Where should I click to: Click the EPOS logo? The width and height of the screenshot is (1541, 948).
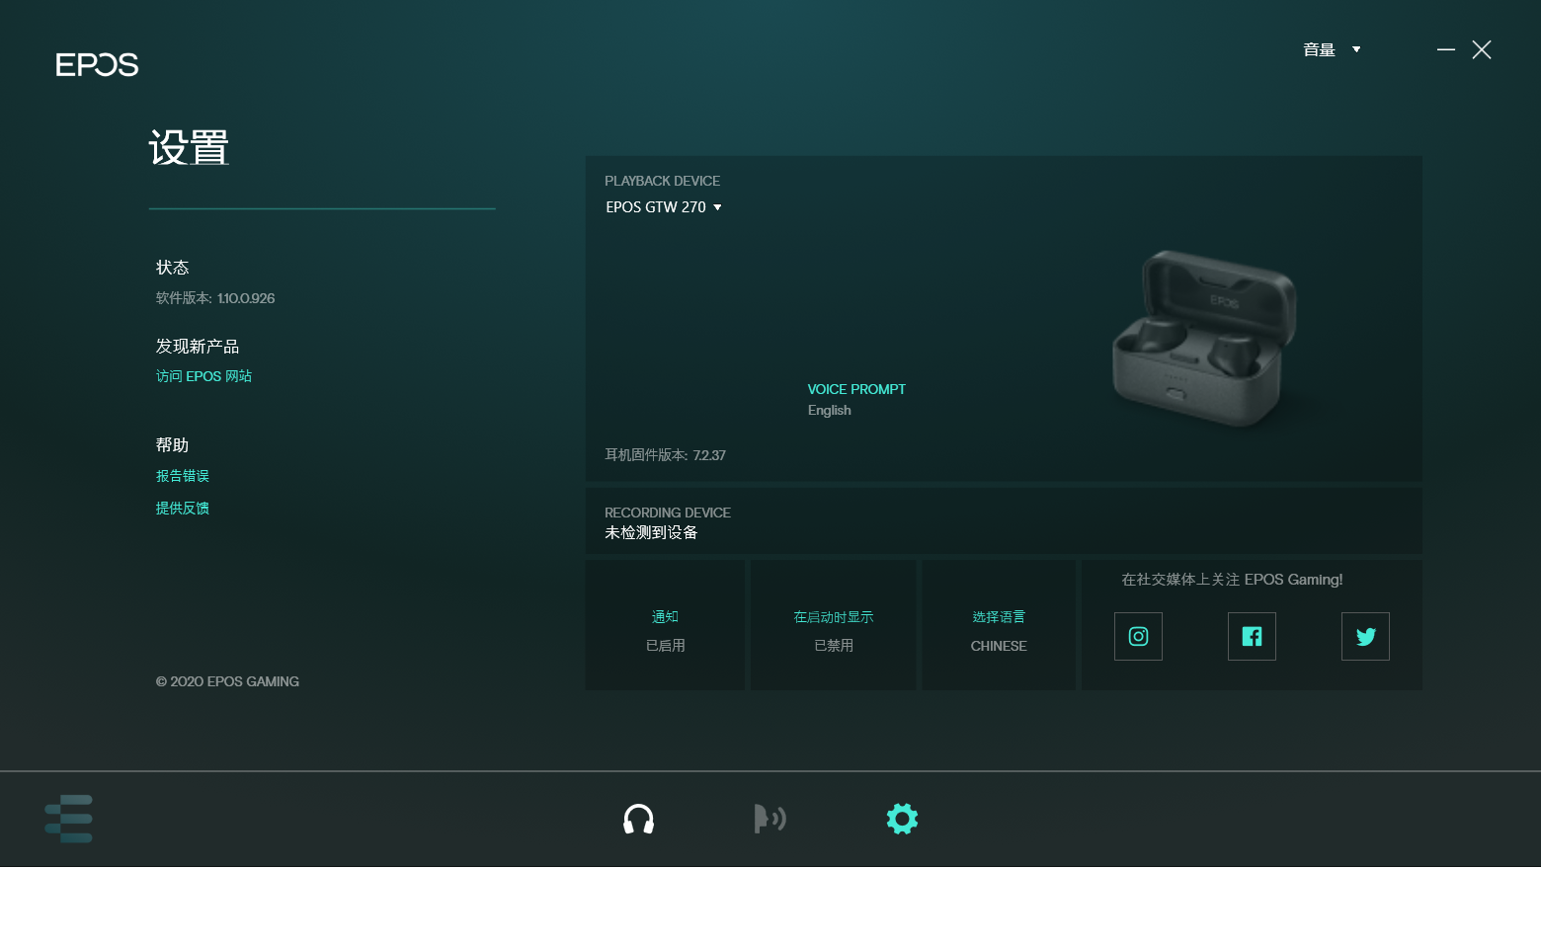(x=97, y=65)
